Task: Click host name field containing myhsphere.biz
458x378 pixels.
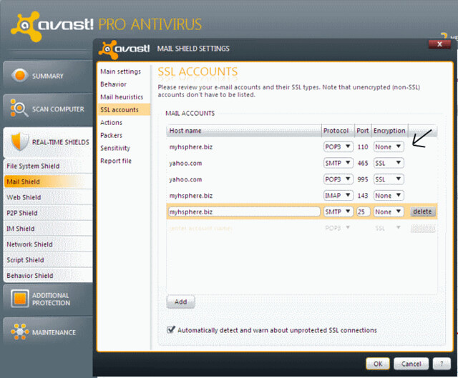Action: point(244,212)
